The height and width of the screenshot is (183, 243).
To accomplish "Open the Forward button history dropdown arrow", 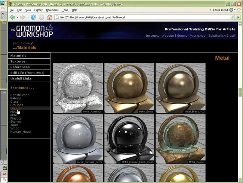I will tap(28, 17).
